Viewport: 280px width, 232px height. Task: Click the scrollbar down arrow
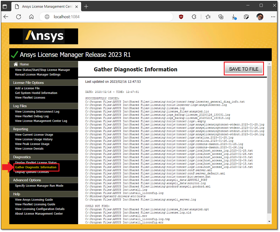pyautogui.click(x=269, y=221)
